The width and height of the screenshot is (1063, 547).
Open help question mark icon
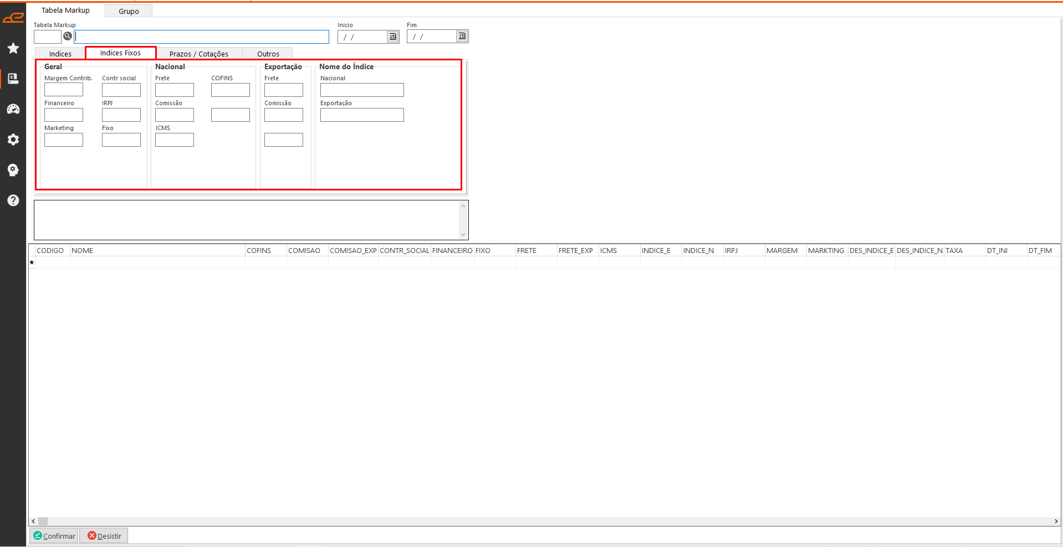[13, 200]
